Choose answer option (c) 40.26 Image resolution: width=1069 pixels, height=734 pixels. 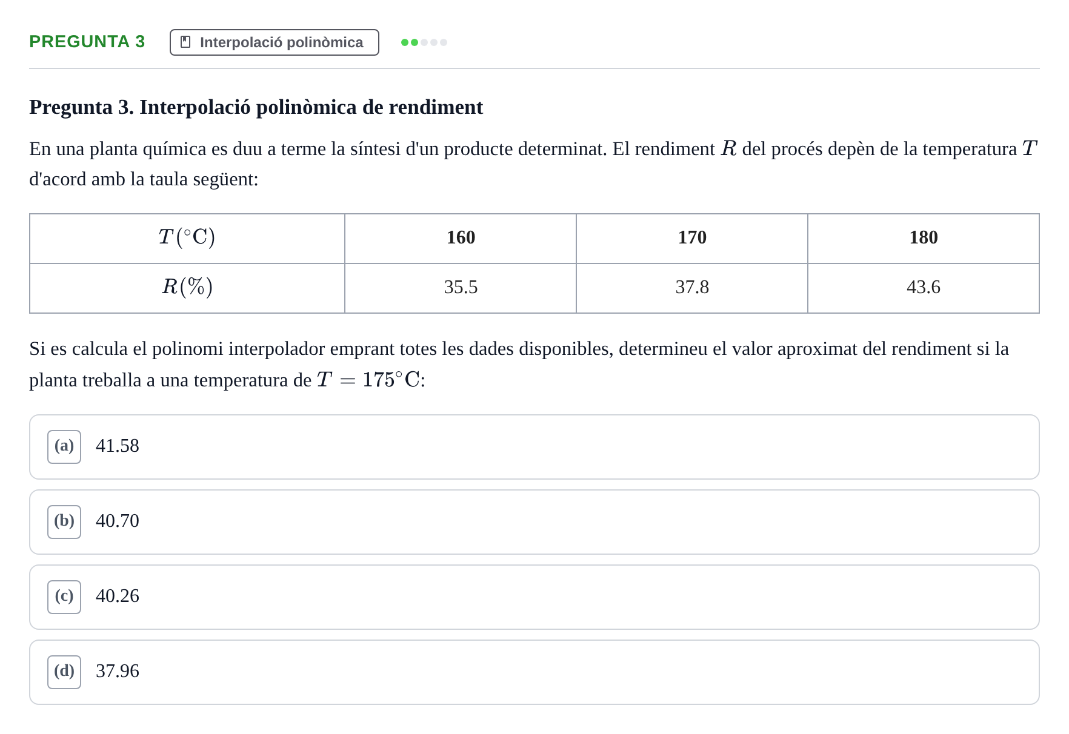coord(534,597)
